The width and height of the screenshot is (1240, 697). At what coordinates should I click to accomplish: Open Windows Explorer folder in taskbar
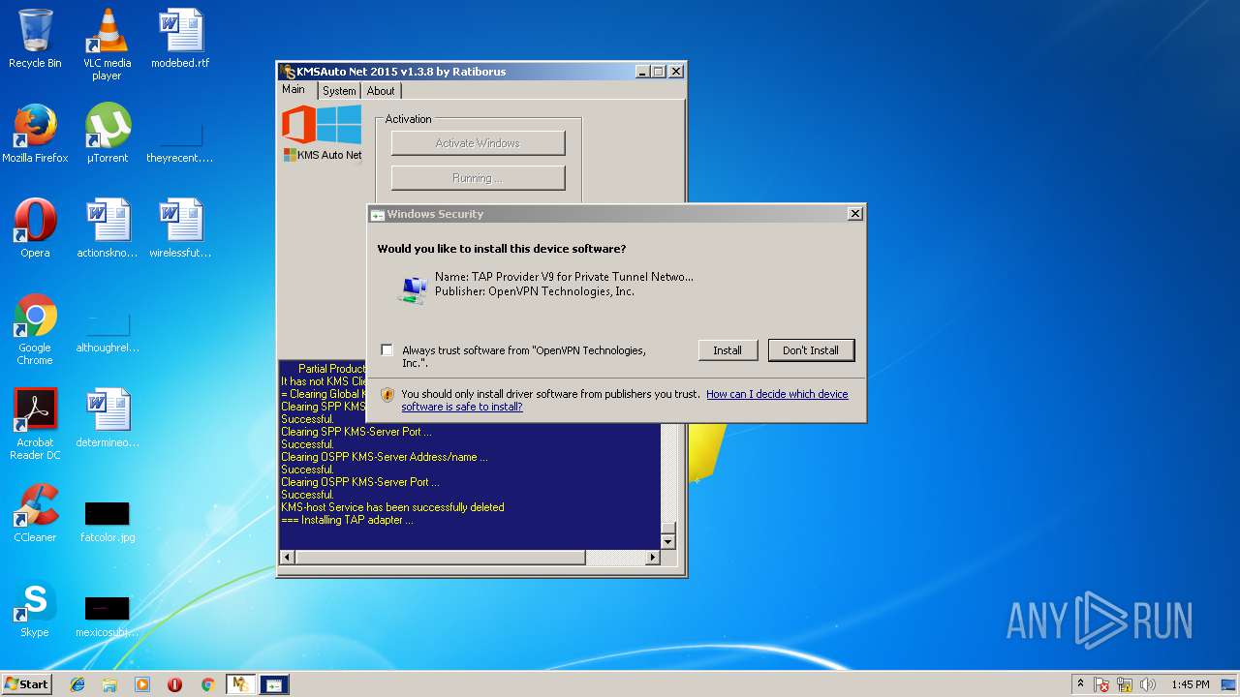[109, 684]
